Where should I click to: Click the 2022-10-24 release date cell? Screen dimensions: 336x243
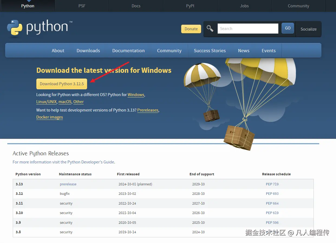click(x=127, y=203)
